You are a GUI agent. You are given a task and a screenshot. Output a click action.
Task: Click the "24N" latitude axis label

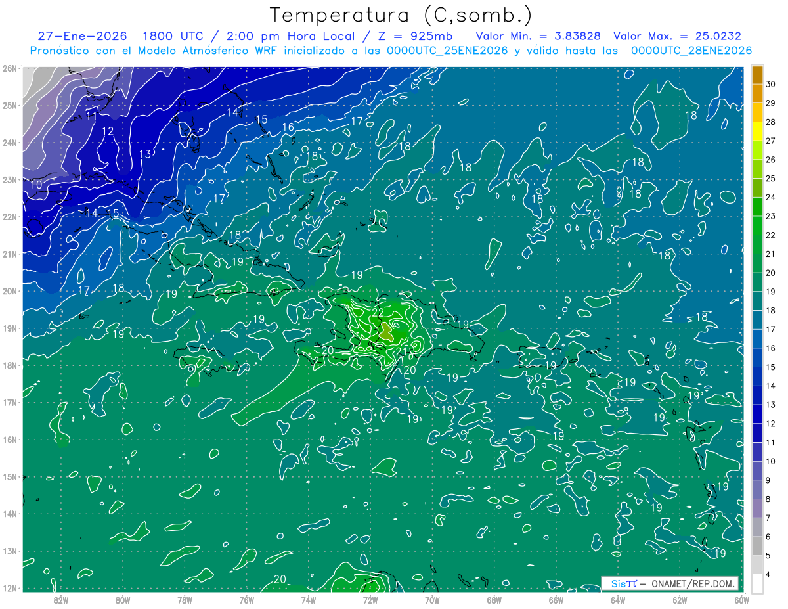tap(10, 143)
